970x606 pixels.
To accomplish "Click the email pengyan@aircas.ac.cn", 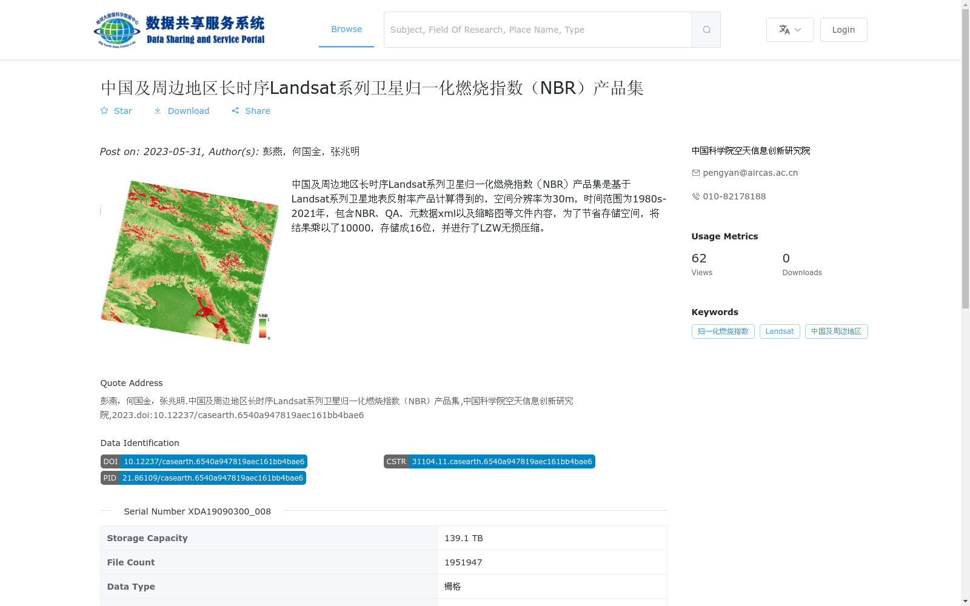I will click(x=750, y=173).
